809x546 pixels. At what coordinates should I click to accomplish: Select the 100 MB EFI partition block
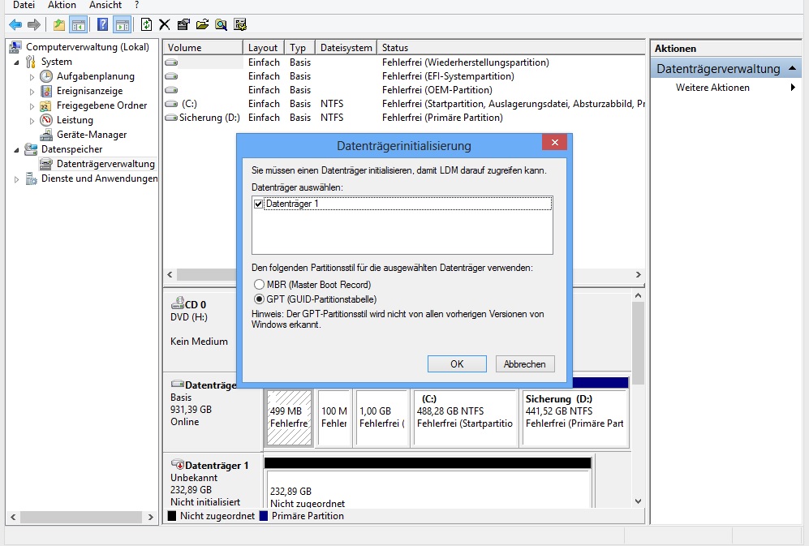(334, 418)
